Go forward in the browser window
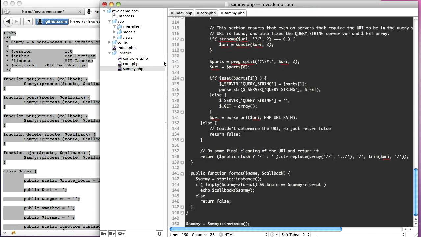Screen dimensions: 421x237 coord(17,22)
